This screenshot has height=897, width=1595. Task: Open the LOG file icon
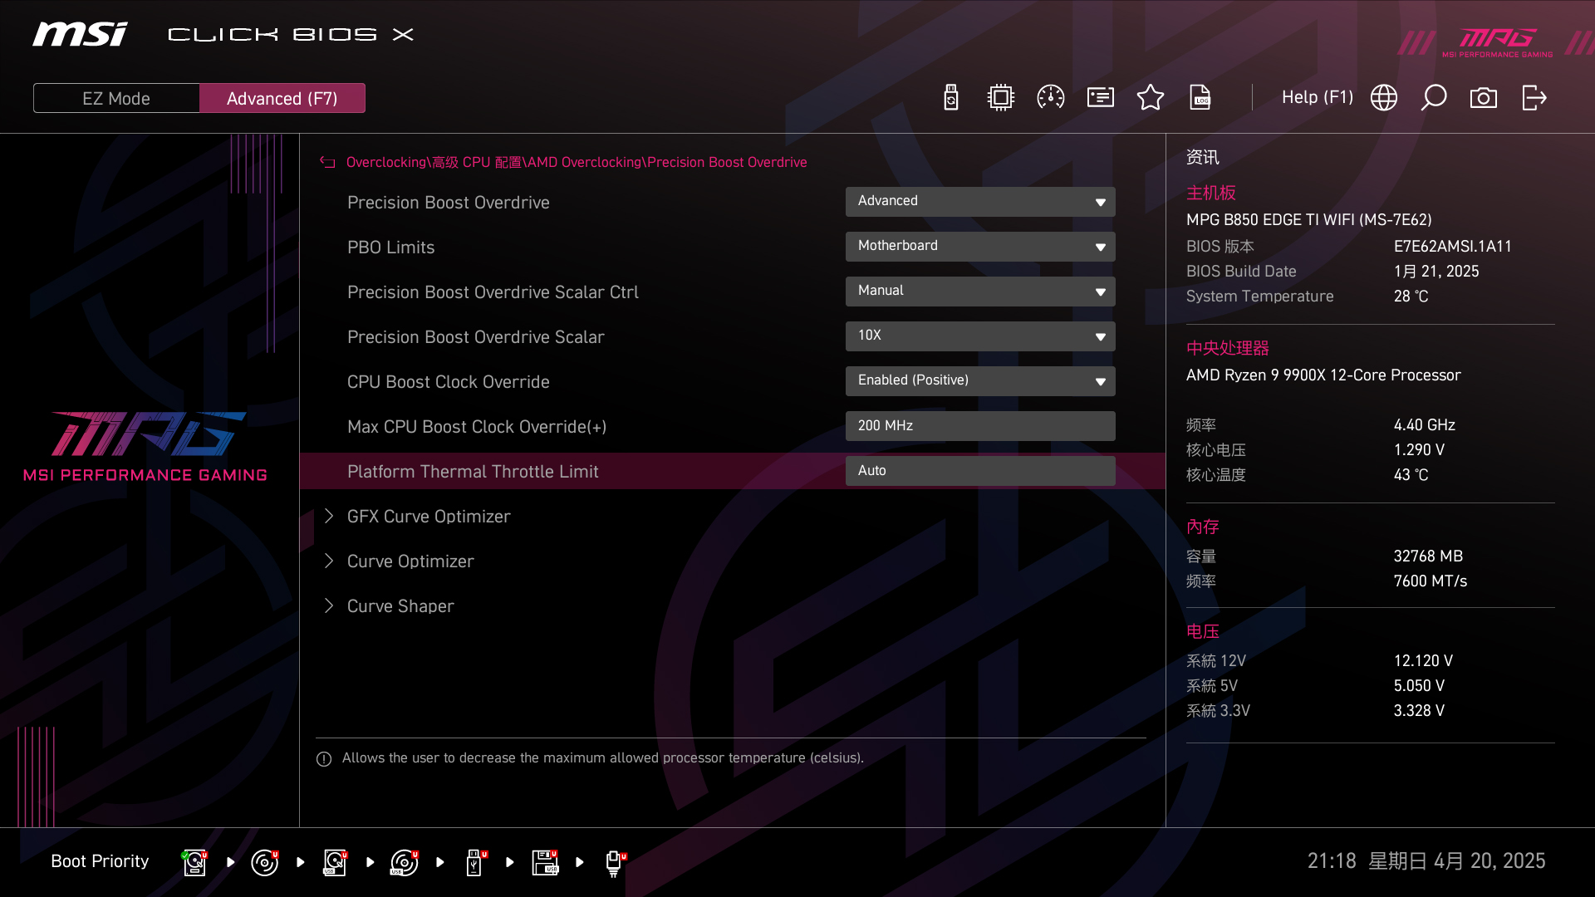tap(1200, 98)
